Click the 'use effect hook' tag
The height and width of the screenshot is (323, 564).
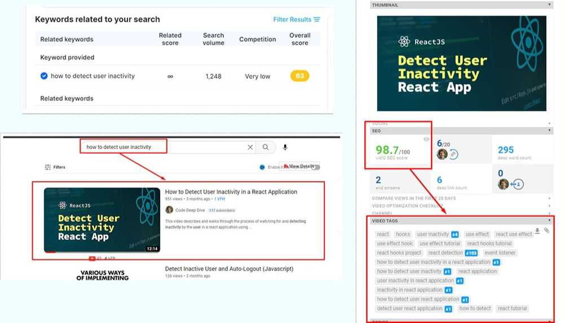[x=395, y=244]
